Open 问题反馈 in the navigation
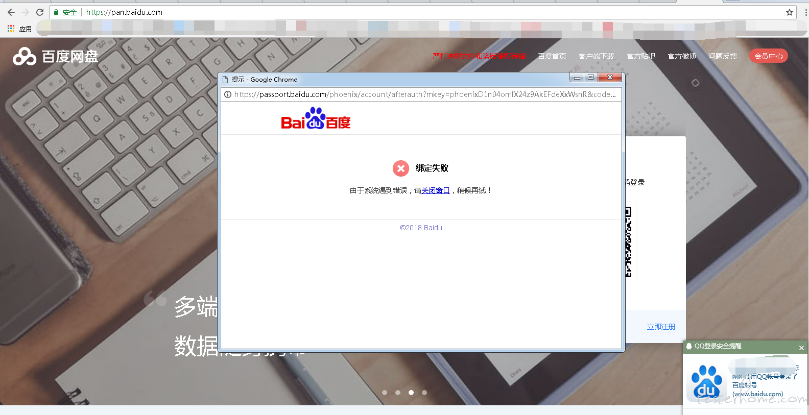Image resolution: width=809 pixels, height=415 pixels. click(723, 56)
